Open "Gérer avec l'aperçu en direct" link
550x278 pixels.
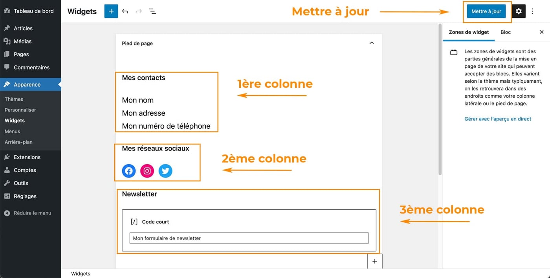pos(498,118)
